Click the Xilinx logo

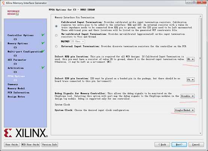[x=26, y=133]
